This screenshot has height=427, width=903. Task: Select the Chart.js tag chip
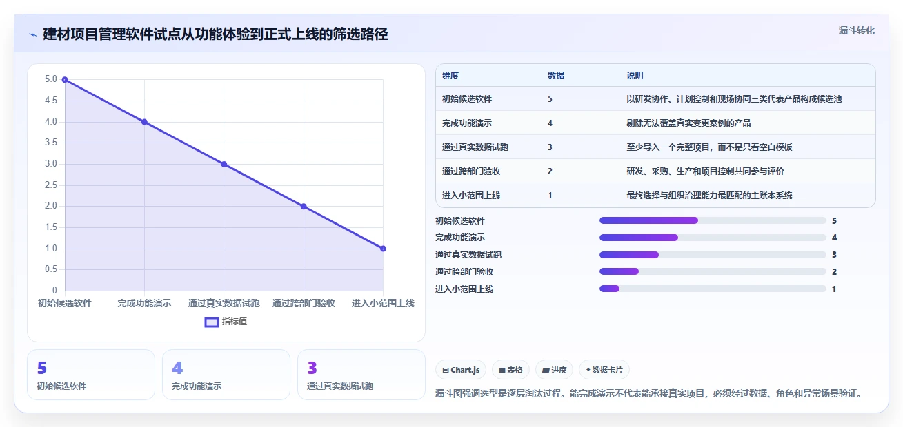(462, 370)
